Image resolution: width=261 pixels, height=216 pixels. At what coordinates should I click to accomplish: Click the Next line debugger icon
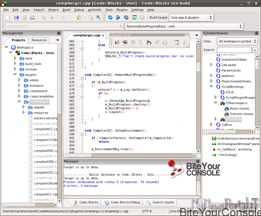[133, 43]
